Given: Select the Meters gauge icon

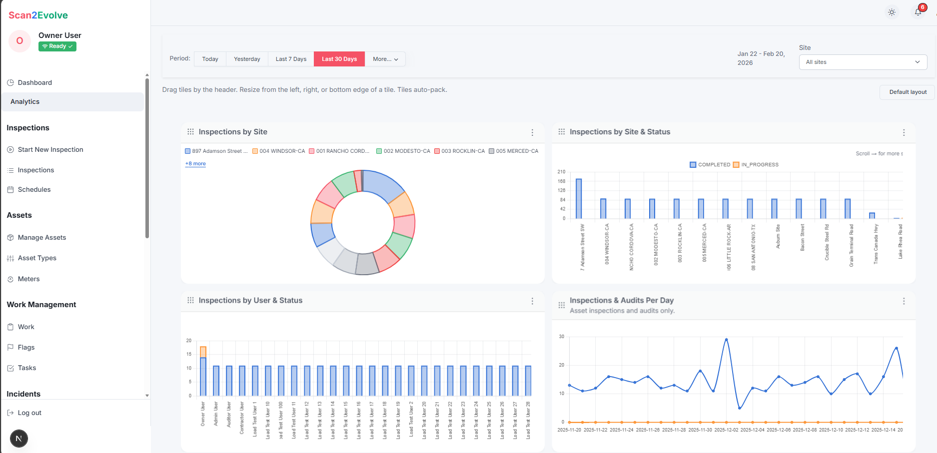Looking at the screenshot, I should [11, 279].
